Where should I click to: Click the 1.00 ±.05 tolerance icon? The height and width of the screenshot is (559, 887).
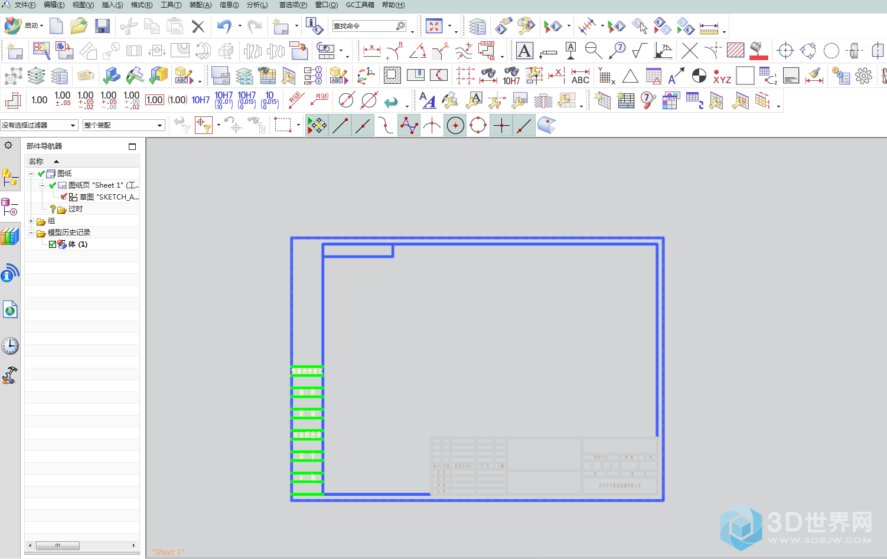tap(63, 99)
